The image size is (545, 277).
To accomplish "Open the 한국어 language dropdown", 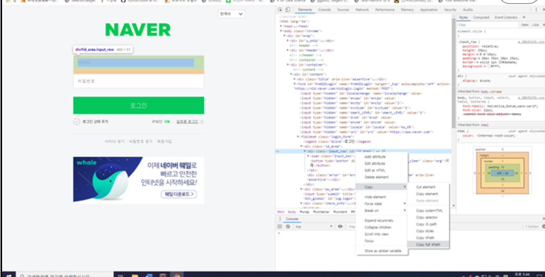I will (231, 14).
